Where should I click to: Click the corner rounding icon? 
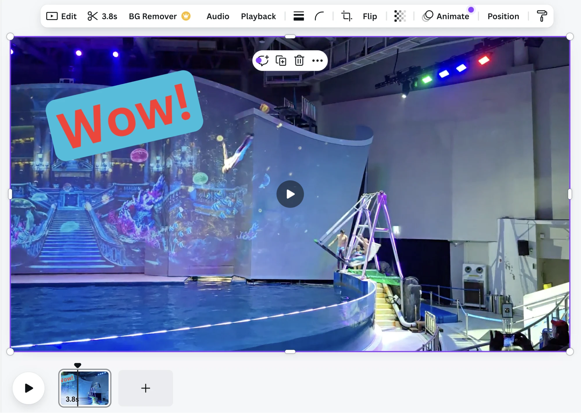click(x=319, y=16)
